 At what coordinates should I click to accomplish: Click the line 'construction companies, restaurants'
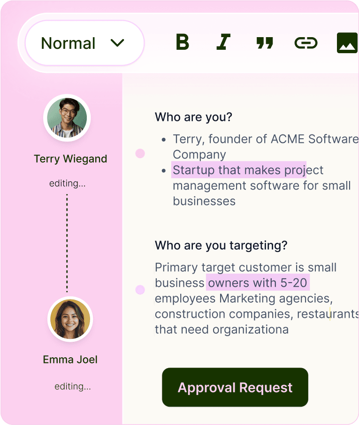point(257,314)
